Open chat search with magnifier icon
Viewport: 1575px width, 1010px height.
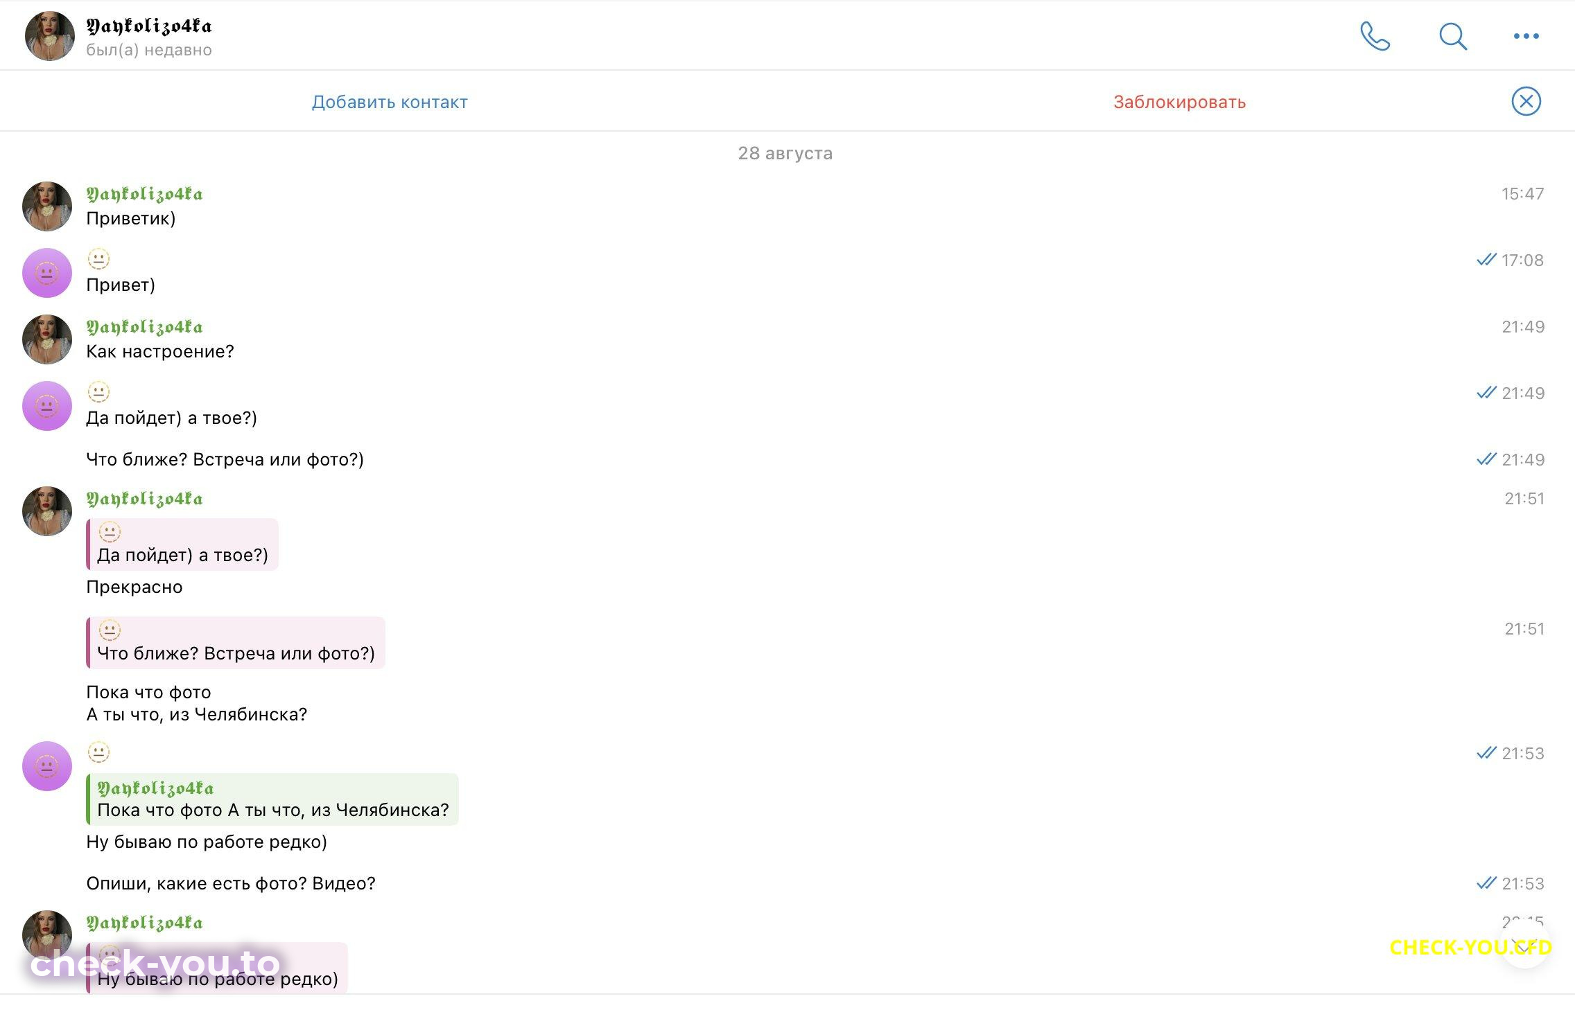tap(1452, 36)
